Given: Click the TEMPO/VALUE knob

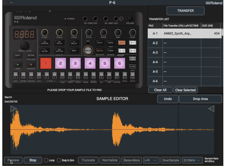Looking at the screenshot, I should (25, 46).
